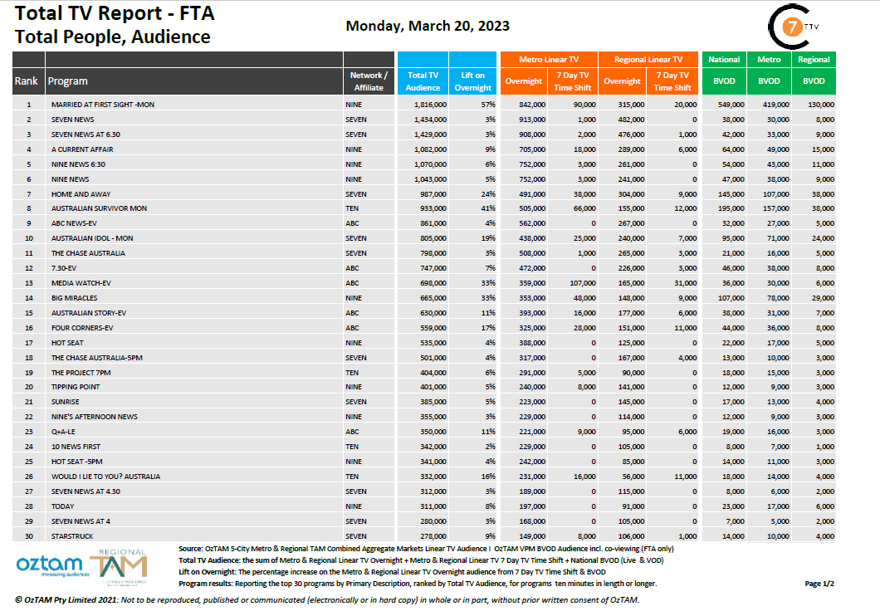Click the Home And Away program name
The height and width of the screenshot is (616, 880).
pos(82,193)
